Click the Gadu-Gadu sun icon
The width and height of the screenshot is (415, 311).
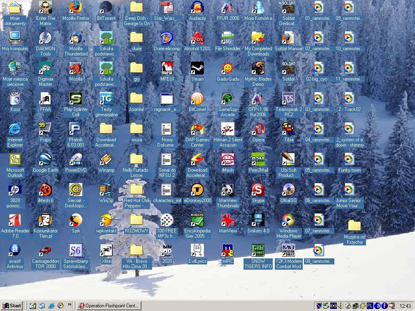pyautogui.click(x=228, y=68)
